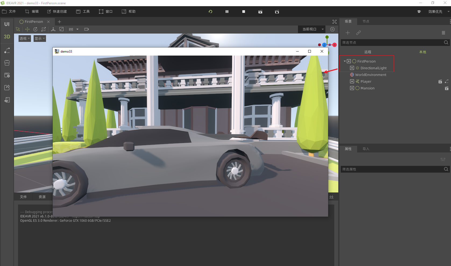Activate the rotate tool in viewport toolbar

(x=35, y=29)
